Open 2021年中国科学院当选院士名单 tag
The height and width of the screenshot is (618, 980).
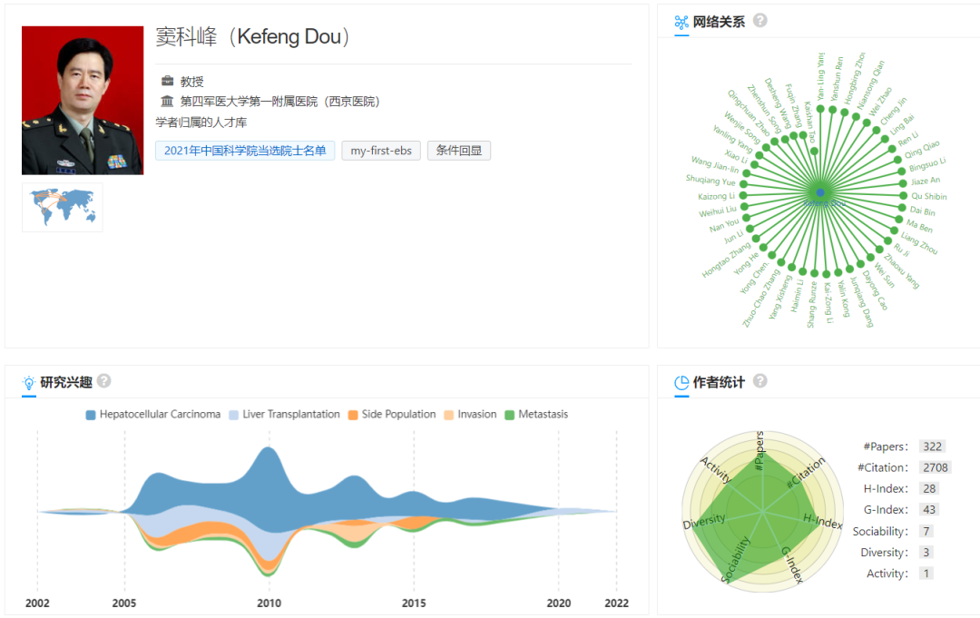245,151
